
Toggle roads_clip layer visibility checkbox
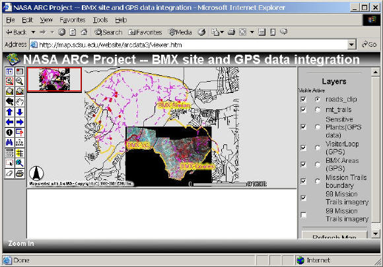[303, 99]
